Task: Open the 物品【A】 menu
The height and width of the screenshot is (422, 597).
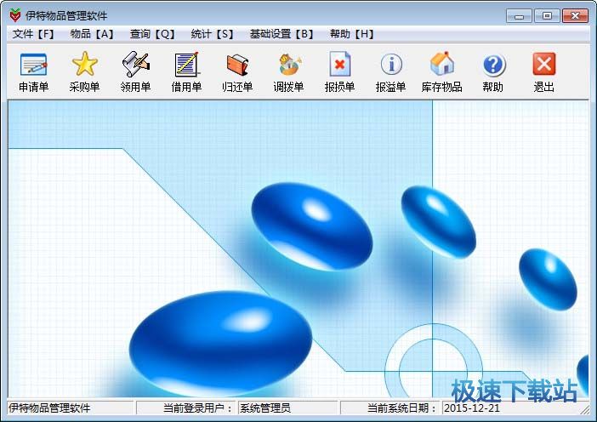Action: coord(92,34)
